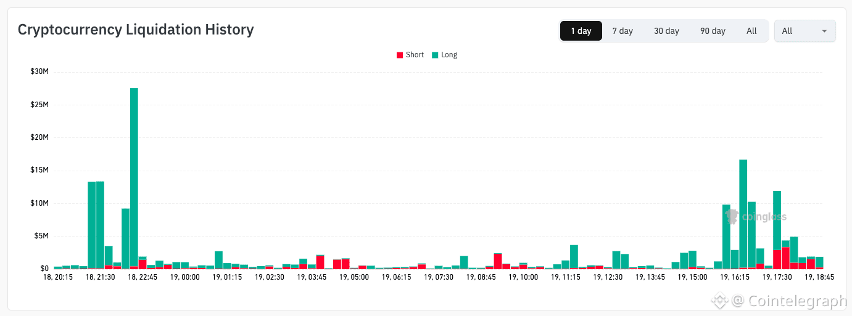Click the $30M y-axis label
This screenshot has height=316, width=852.
(39, 71)
